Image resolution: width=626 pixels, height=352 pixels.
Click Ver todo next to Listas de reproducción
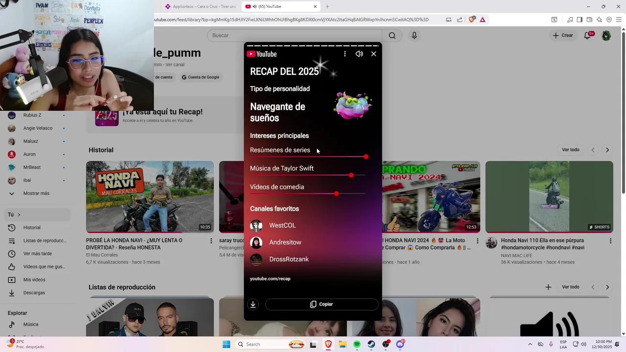[570, 287]
